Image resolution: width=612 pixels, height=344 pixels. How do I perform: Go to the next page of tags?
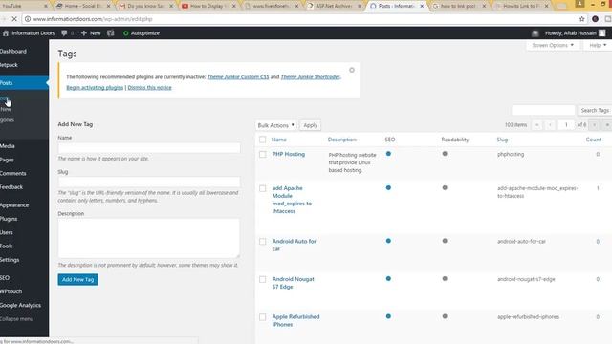point(595,125)
